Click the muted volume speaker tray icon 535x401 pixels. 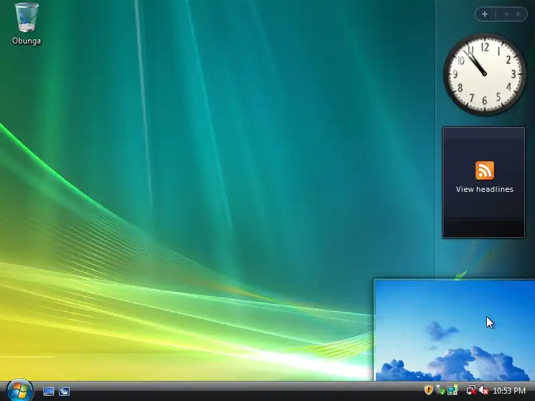[483, 390]
